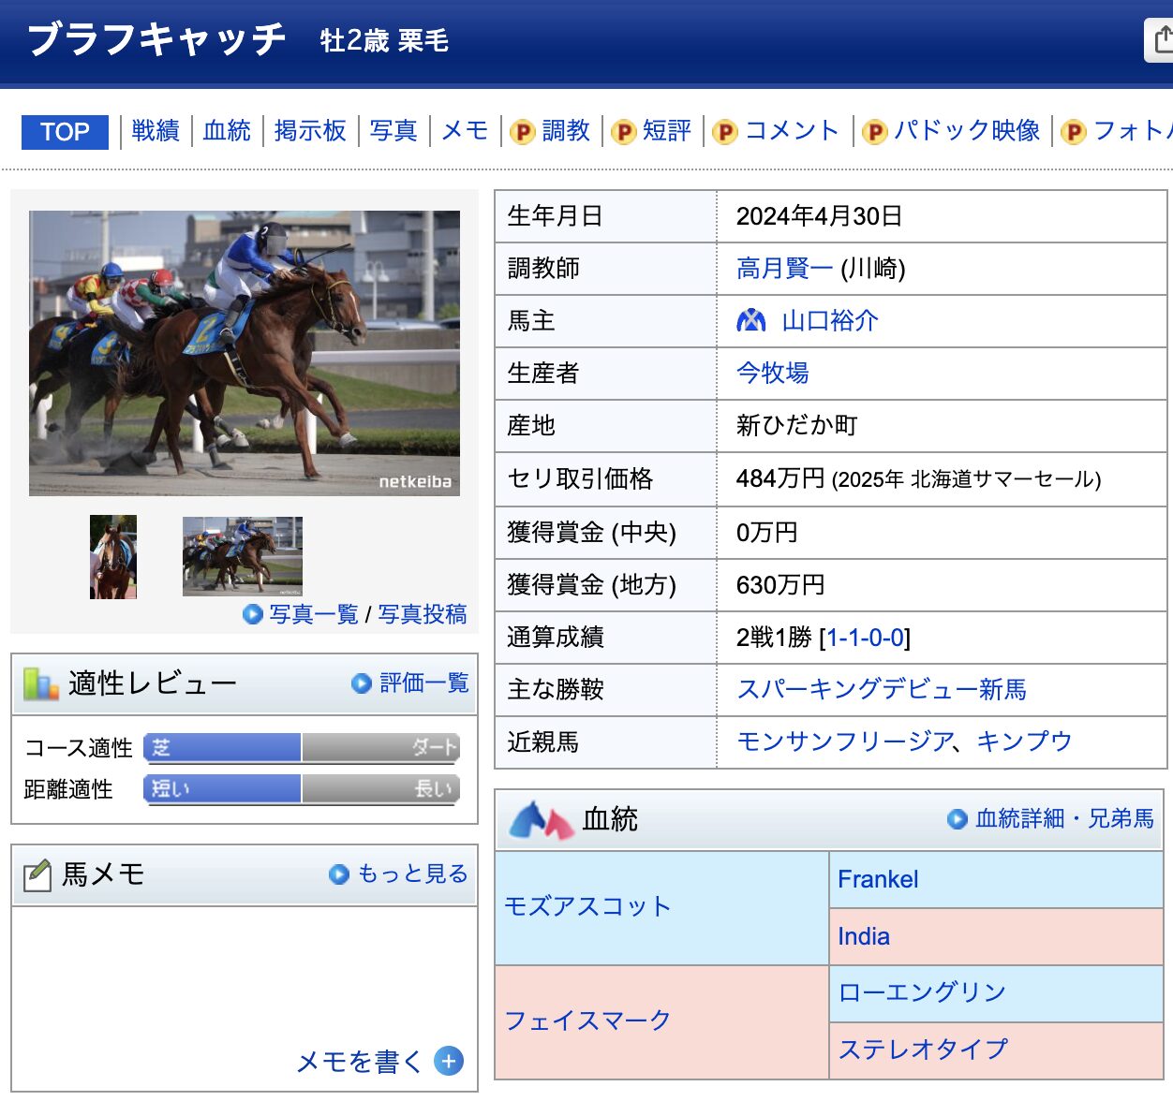Go to the 写真 tab
This screenshot has width=1173, height=1101.
point(393,131)
